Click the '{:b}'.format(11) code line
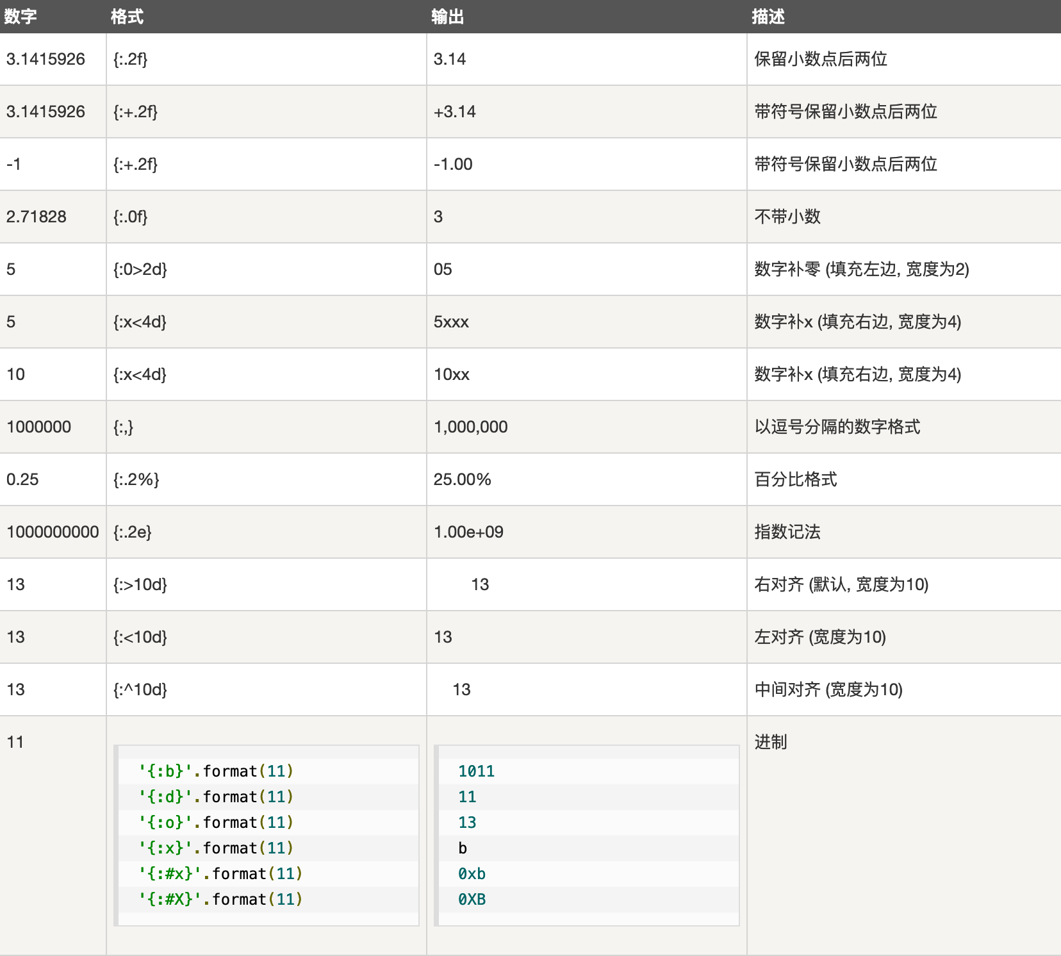Viewport: 1061px width, 956px height. click(216, 771)
